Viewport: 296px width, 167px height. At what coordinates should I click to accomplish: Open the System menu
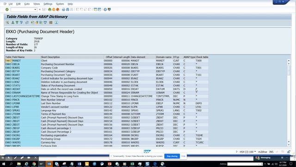tap(60, 4)
